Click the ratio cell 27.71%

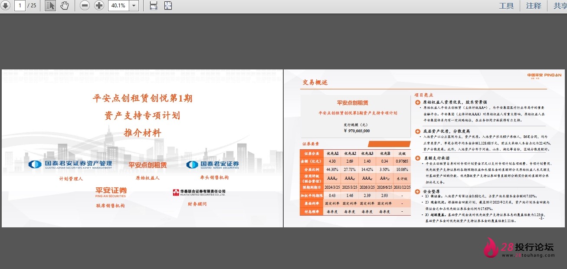point(350,170)
